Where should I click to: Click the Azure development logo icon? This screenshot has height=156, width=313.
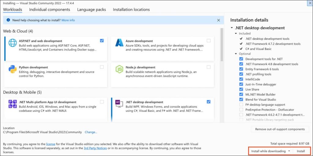119,43
